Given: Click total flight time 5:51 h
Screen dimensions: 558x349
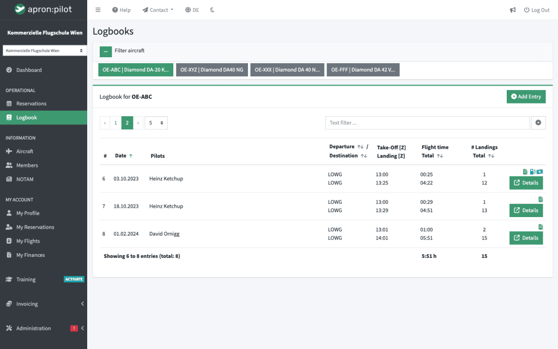Looking at the screenshot, I should (x=429, y=256).
